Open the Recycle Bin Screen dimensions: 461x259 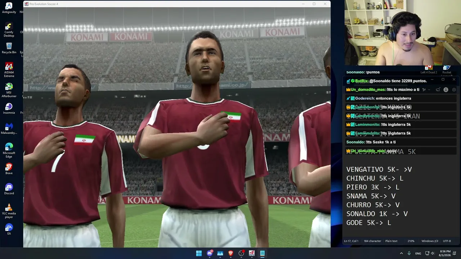(x=9, y=48)
